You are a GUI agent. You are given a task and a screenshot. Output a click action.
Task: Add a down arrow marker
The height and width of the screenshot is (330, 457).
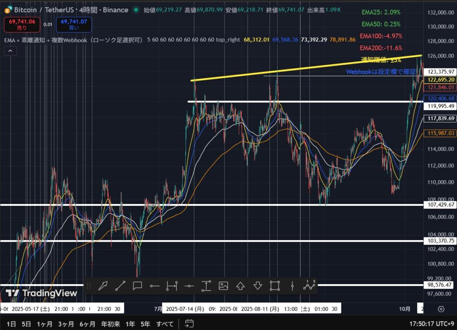point(258,285)
